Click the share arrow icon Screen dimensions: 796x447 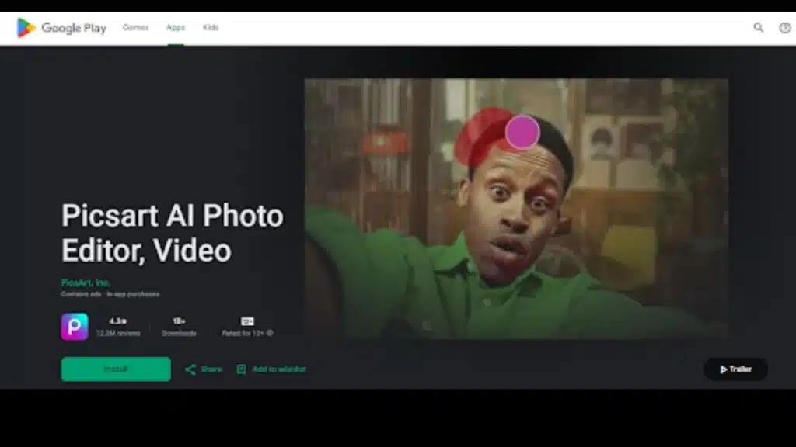[x=190, y=369]
